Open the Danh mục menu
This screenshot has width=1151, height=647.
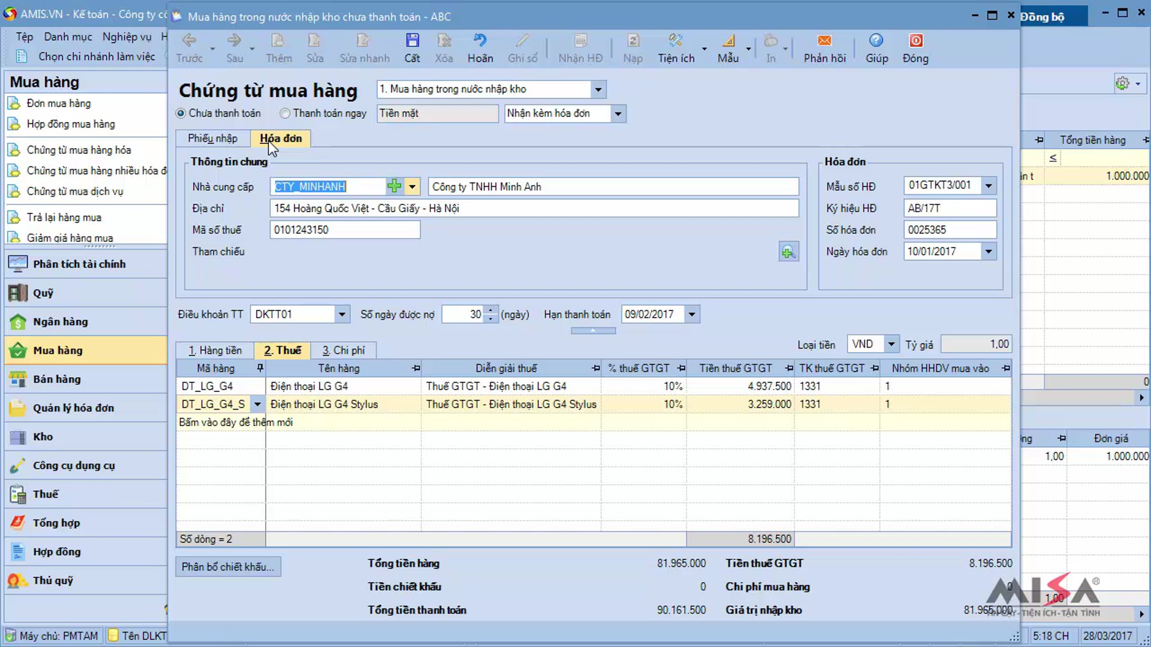click(x=68, y=37)
